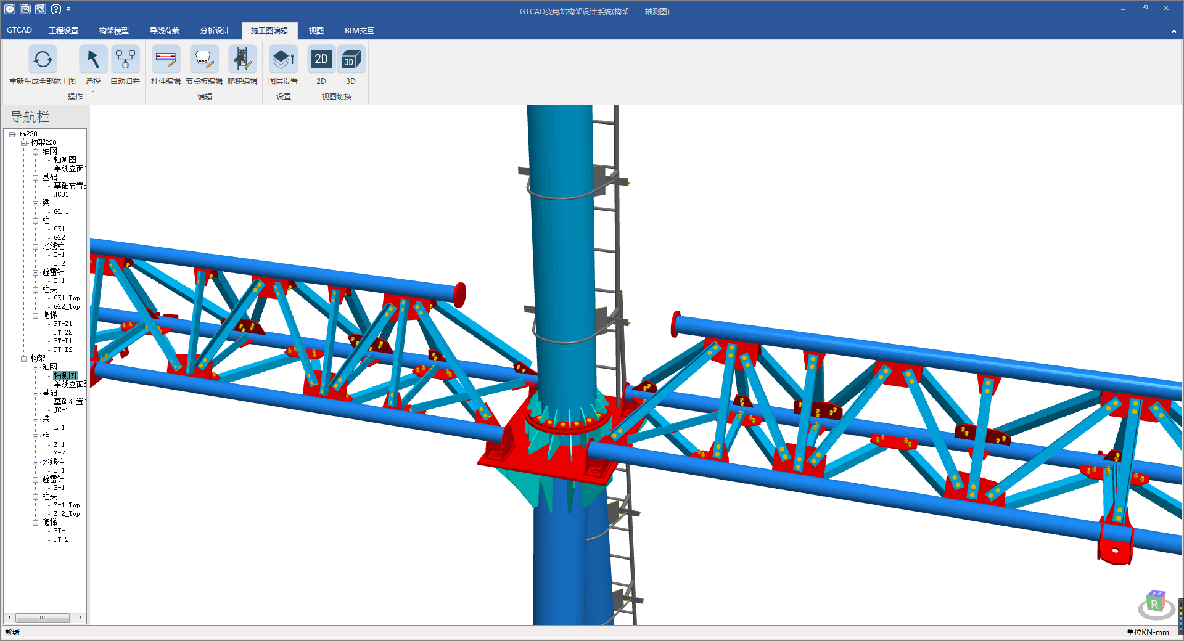
Task: Open the 爬梯编辑 ladder edit tool
Action: pos(242,60)
